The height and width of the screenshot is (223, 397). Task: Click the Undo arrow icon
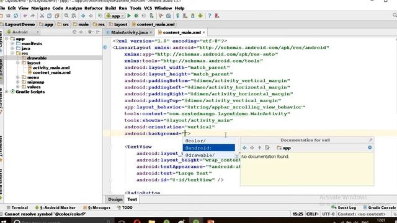click(25, 16)
